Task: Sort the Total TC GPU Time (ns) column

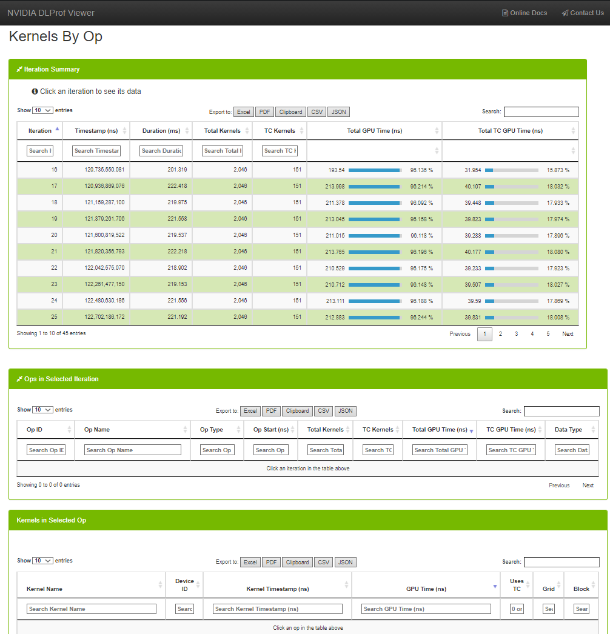Action: click(510, 131)
